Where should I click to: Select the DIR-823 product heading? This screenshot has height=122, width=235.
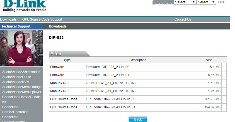pos(56,38)
